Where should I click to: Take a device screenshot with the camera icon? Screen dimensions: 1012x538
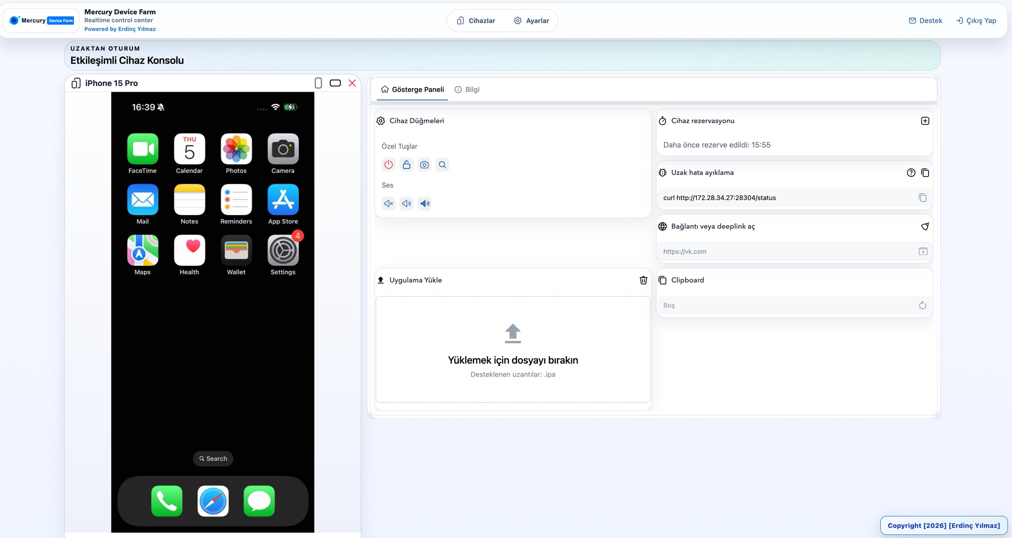pos(425,165)
